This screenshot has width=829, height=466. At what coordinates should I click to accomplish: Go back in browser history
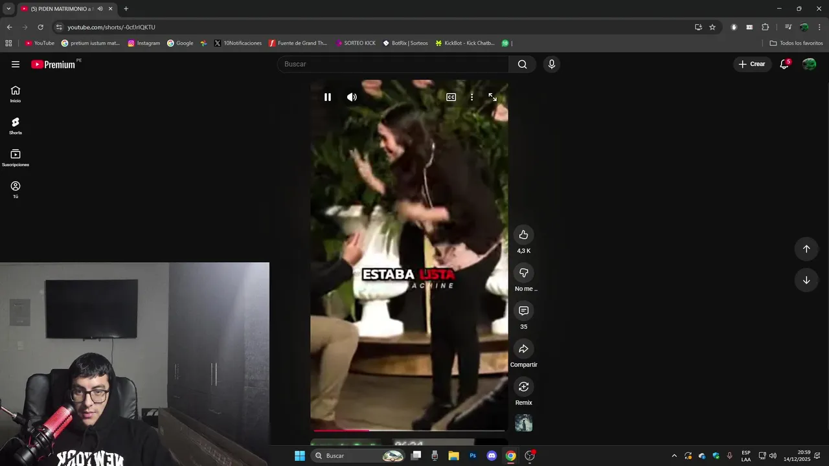[x=9, y=27]
